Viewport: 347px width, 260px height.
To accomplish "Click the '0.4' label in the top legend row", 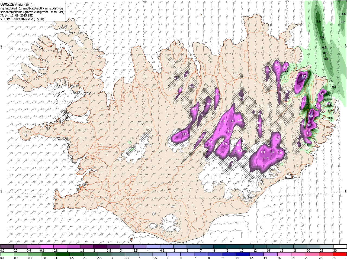I will point(29,251).
